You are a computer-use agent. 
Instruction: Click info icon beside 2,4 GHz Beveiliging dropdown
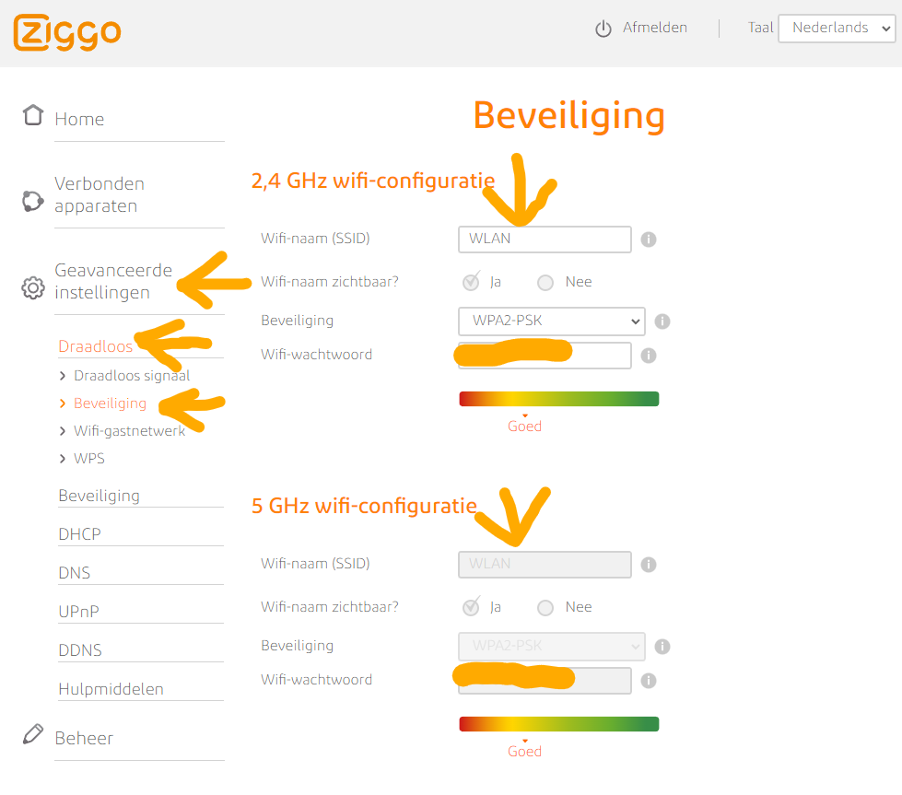pos(662,322)
